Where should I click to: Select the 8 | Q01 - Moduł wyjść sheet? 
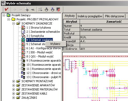tap(40, 56)
